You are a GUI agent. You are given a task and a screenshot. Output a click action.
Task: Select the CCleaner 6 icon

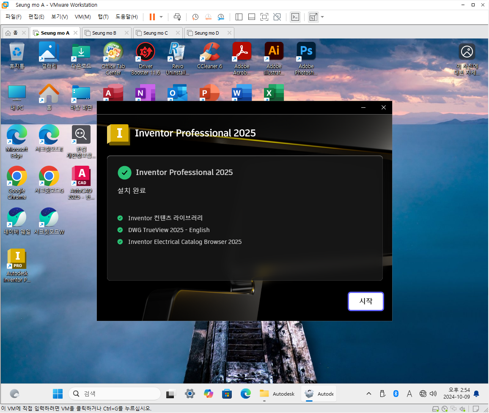(209, 56)
